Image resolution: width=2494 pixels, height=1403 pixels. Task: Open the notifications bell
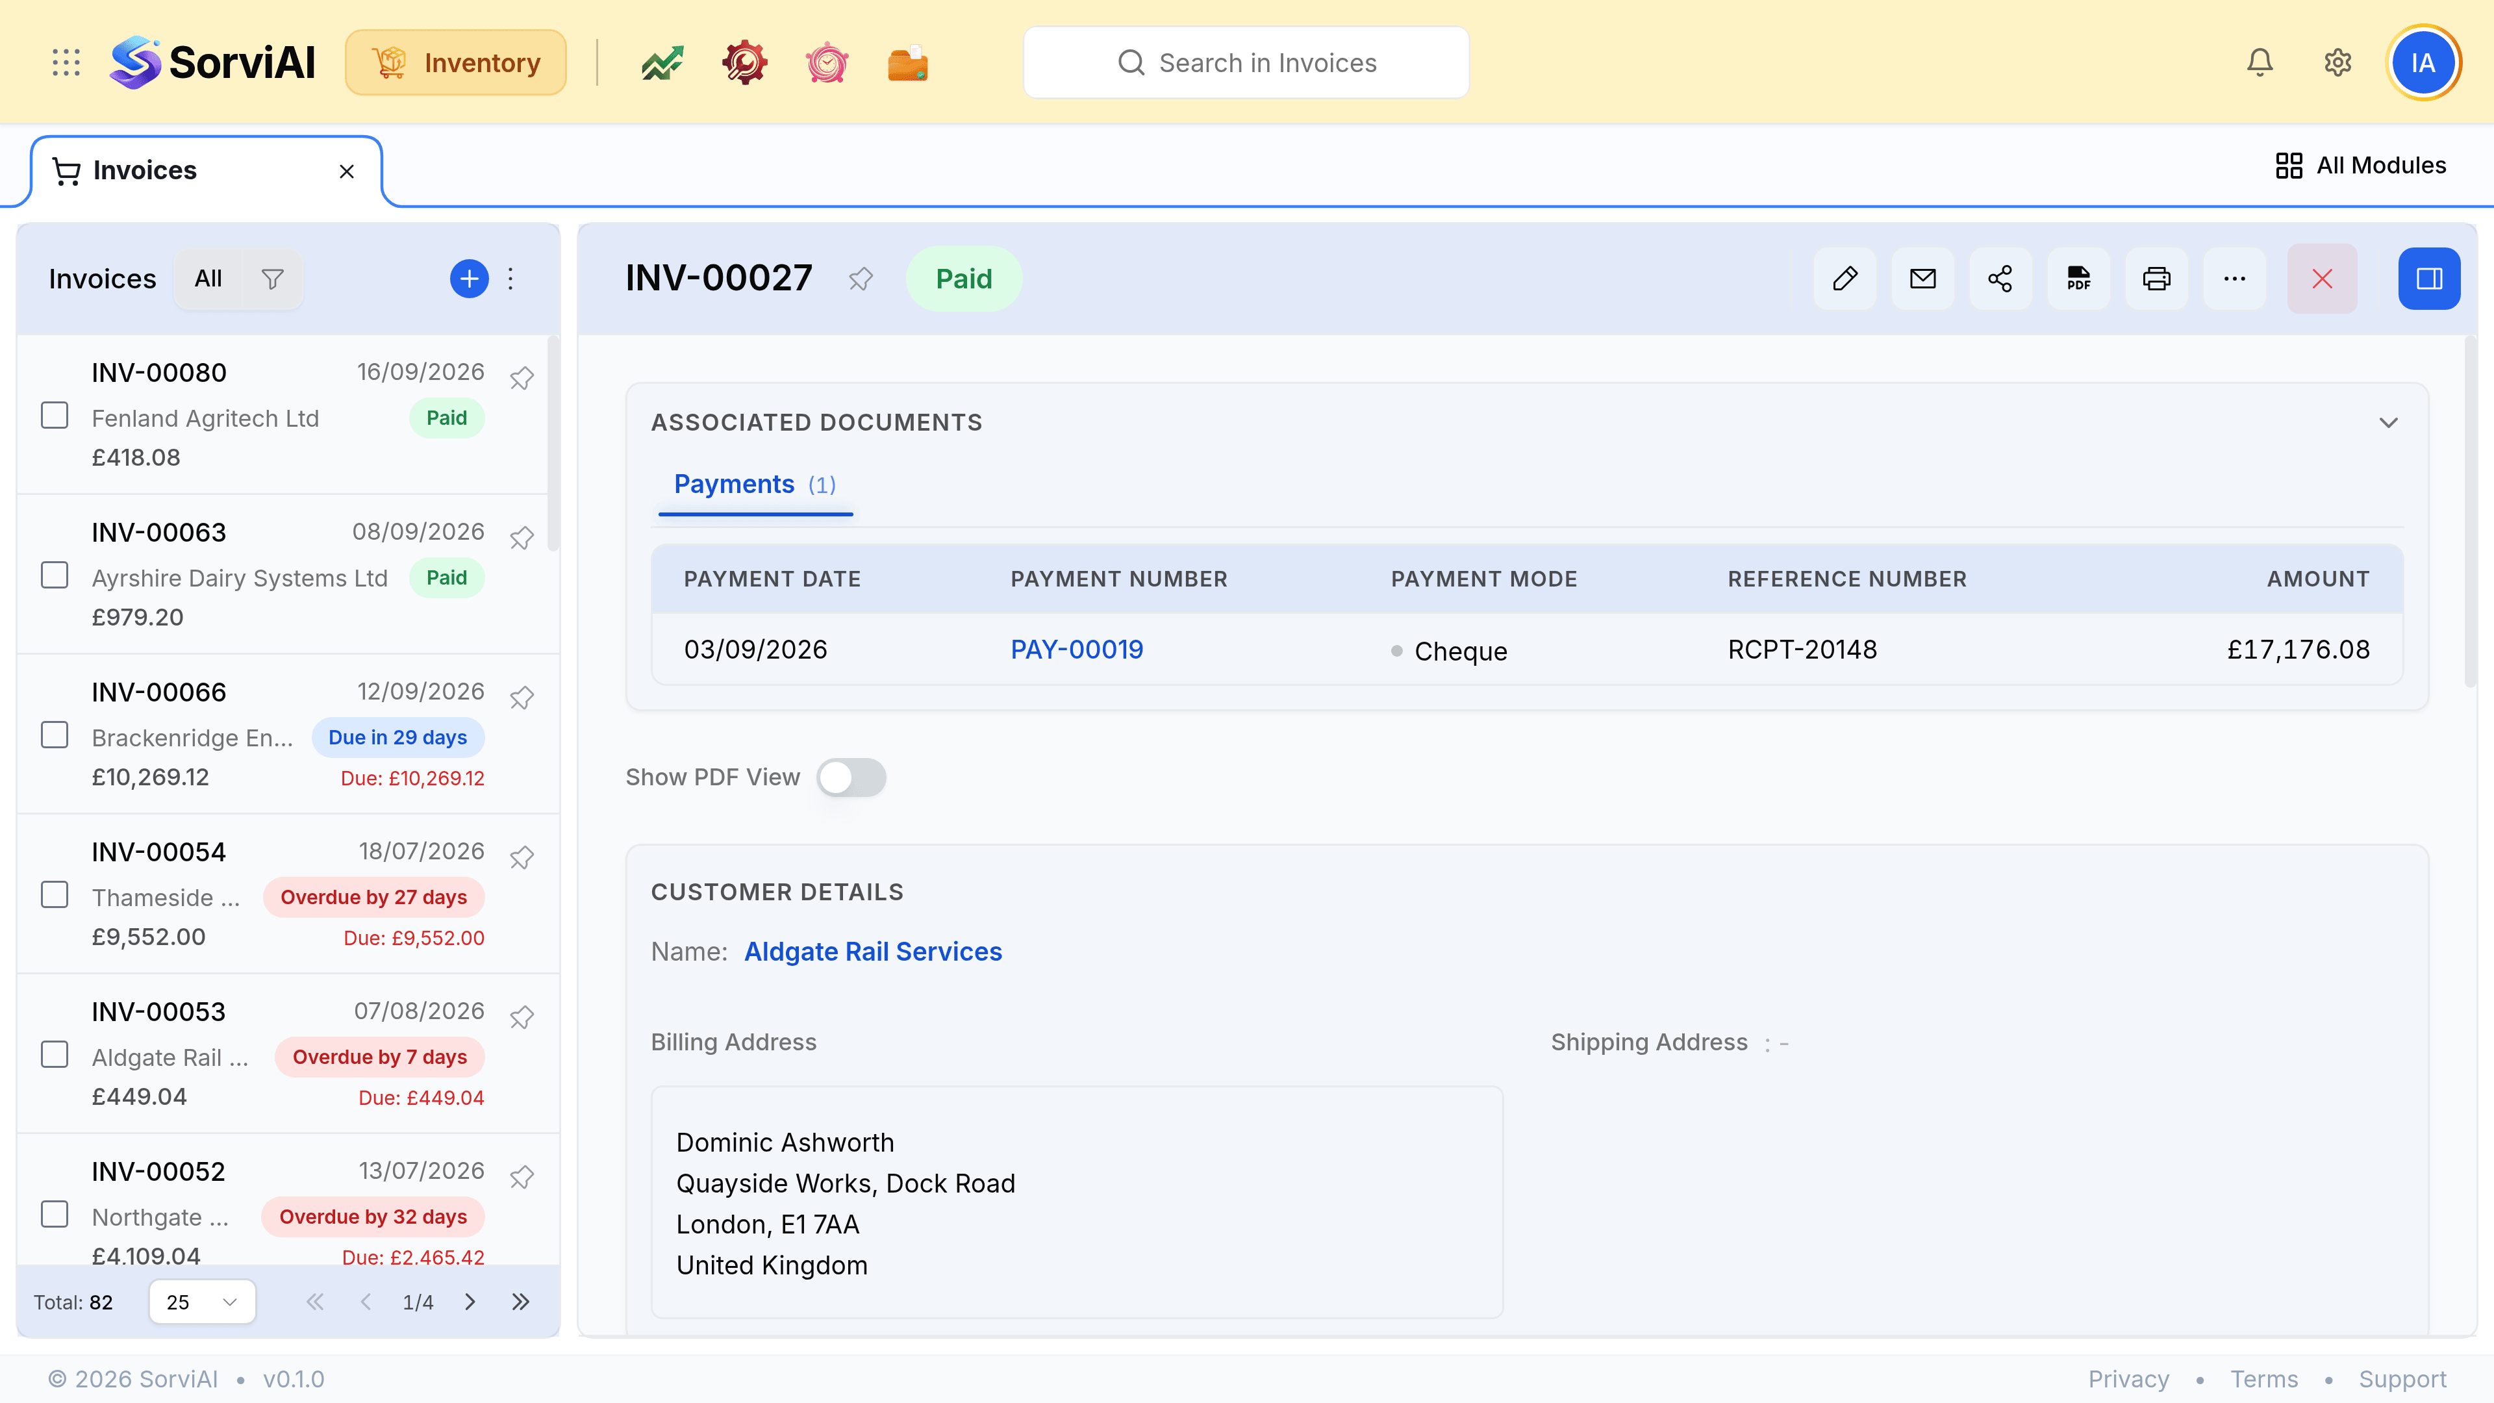pyautogui.click(x=2260, y=63)
